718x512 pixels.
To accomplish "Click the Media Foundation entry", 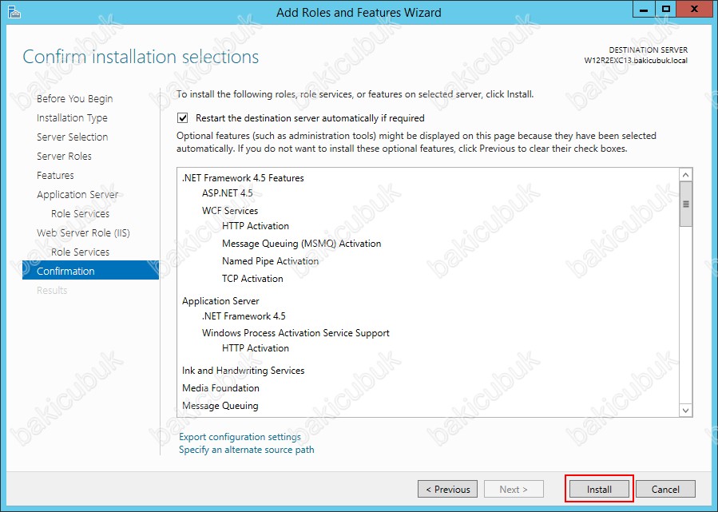I will coord(220,388).
